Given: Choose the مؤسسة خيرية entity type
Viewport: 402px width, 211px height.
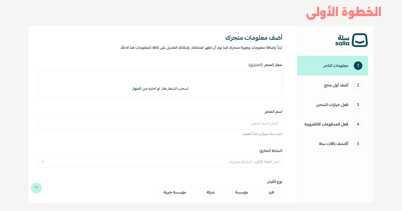Looking at the screenshot, I should [x=175, y=193].
